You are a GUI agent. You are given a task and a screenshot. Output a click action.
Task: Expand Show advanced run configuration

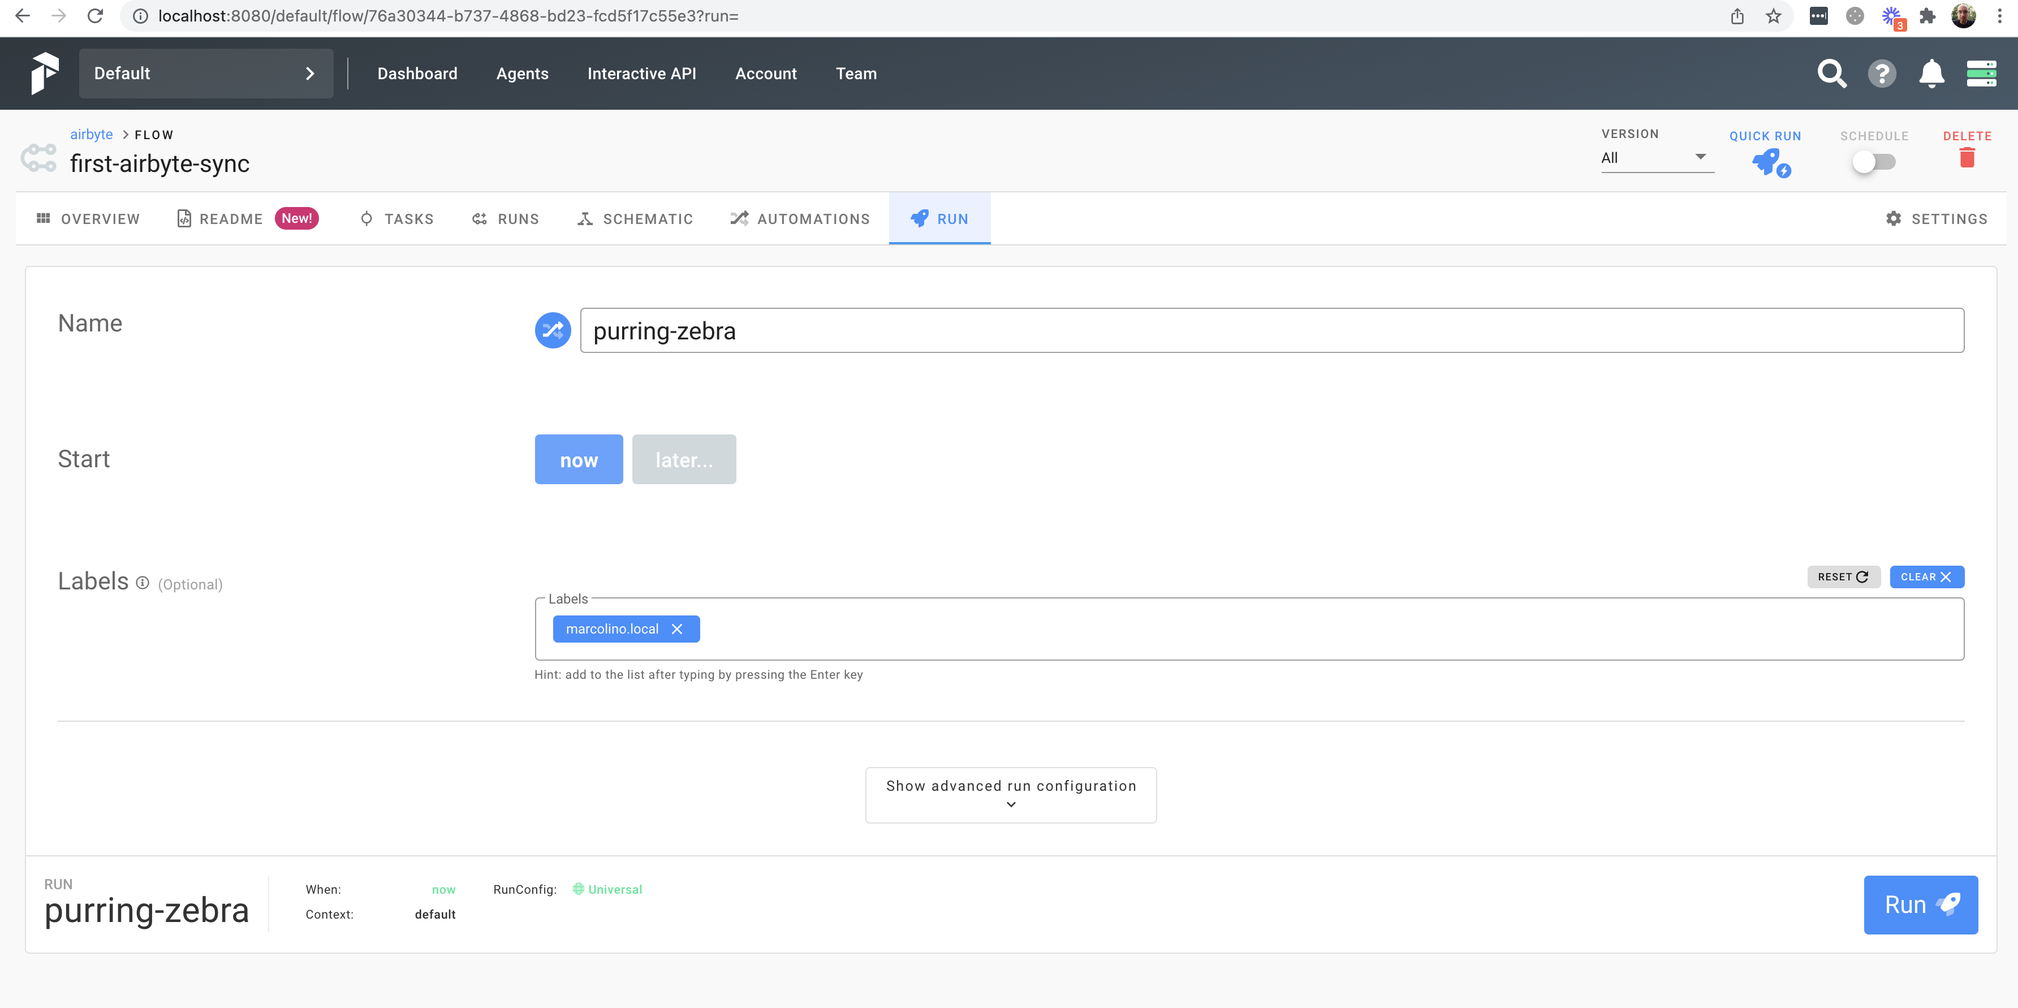[x=1010, y=794]
